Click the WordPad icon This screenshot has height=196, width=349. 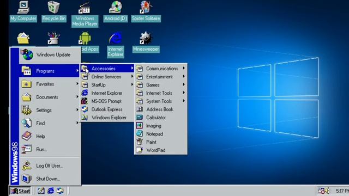(x=140, y=150)
